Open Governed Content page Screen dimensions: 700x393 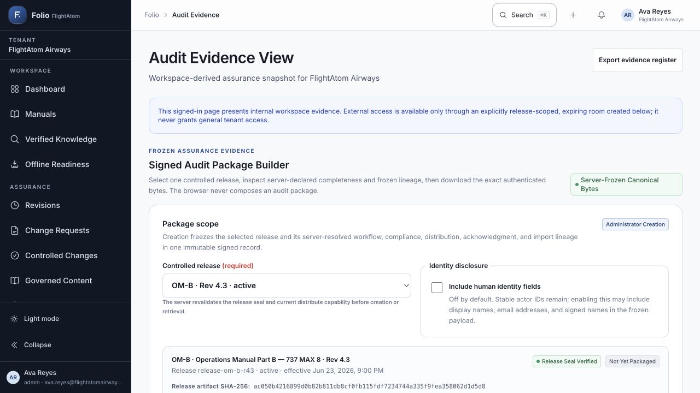(66, 281)
